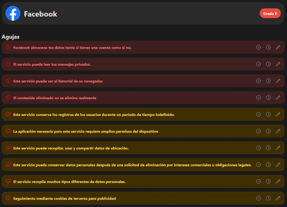Image resolution: width=287 pixels, height=207 pixels.
Task: Click thumbs-down icon beside 'datos de ubicación'
Action: [x=8, y=148]
